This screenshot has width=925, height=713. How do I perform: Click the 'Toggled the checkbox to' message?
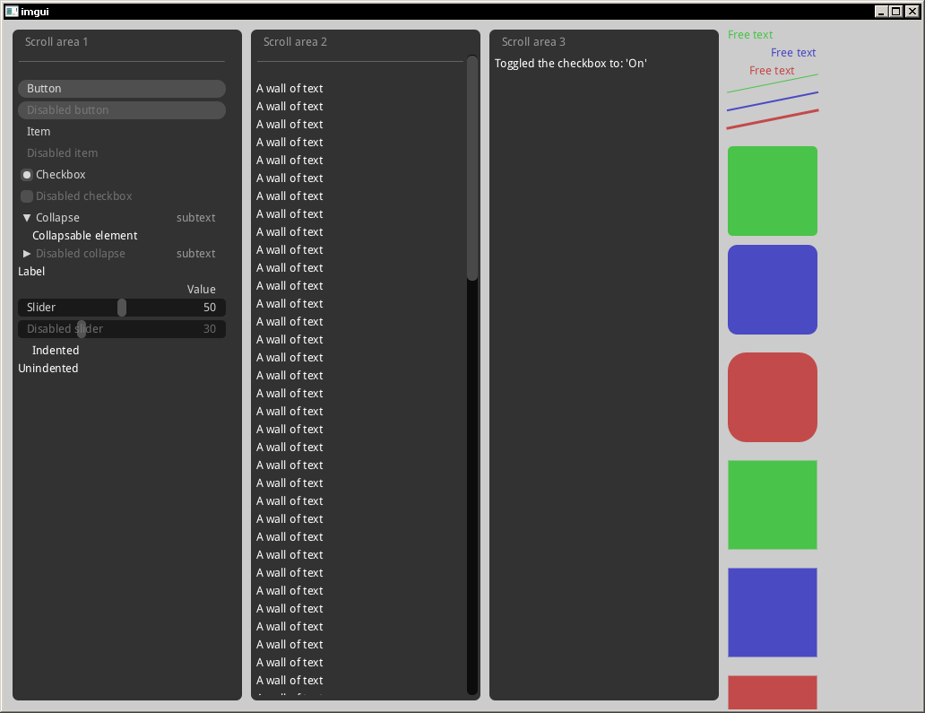coord(570,64)
